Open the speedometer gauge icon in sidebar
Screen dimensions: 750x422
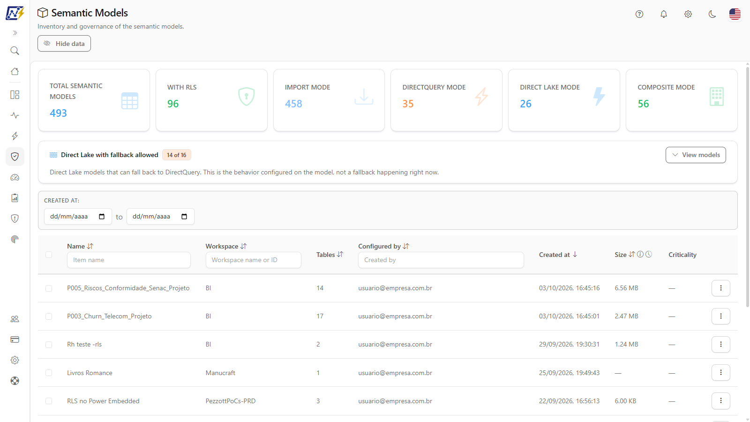[15, 177]
